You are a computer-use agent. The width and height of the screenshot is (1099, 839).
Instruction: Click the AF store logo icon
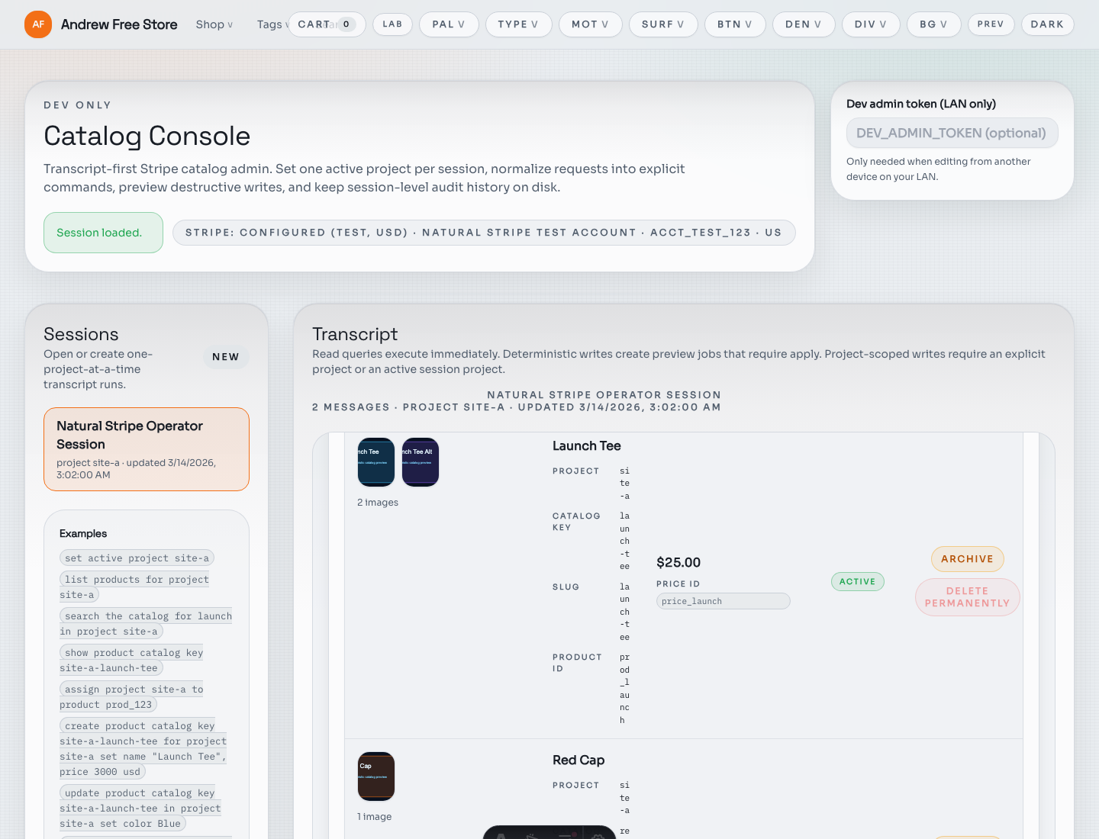pos(37,24)
